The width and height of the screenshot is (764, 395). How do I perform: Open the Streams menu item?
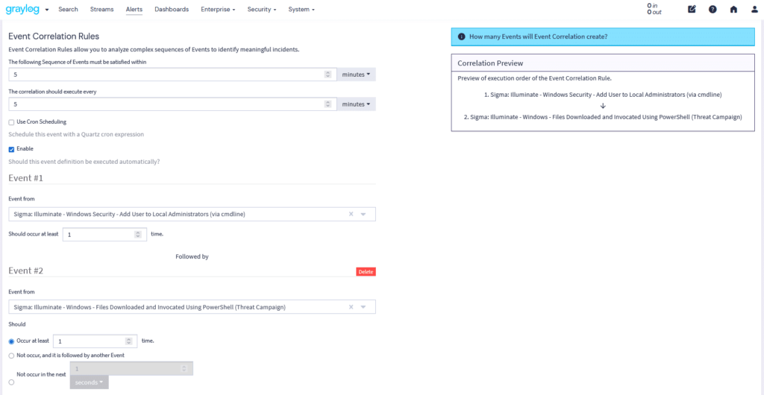pyautogui.click(x=101, y=10)
